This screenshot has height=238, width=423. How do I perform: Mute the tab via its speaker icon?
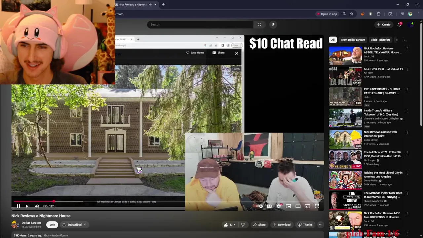150,5
